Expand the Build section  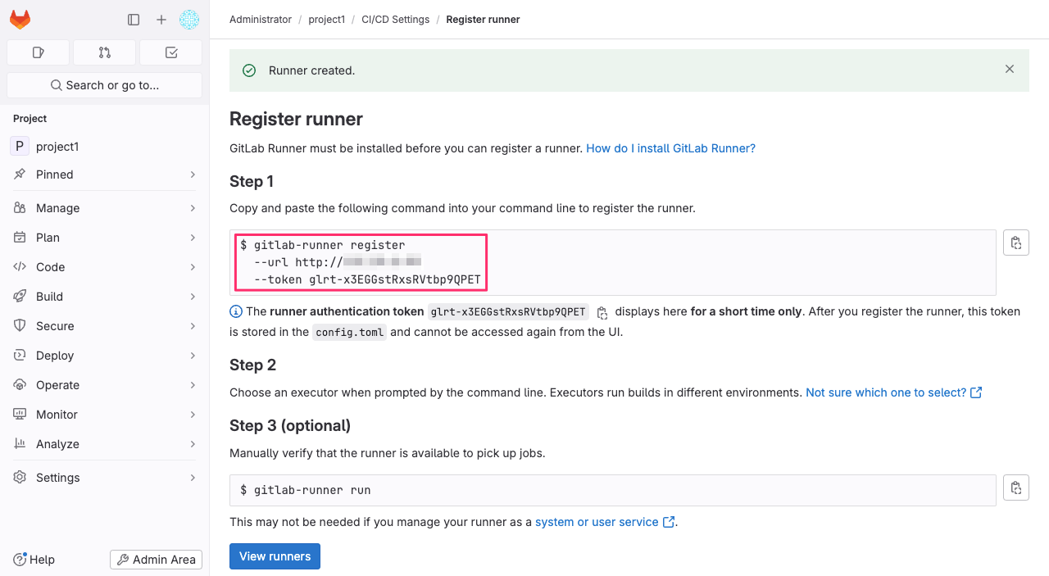pyautogui.click(x=105, y=297)
